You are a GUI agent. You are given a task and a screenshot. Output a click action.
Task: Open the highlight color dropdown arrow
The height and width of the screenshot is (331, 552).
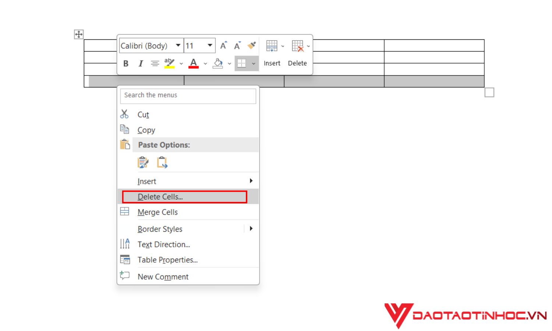(181, 64)
